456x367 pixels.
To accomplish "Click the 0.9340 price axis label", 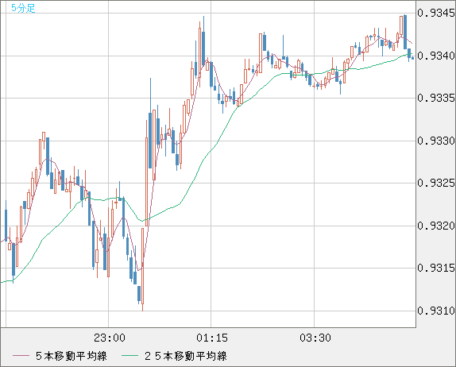I will (x=435, y=56).
